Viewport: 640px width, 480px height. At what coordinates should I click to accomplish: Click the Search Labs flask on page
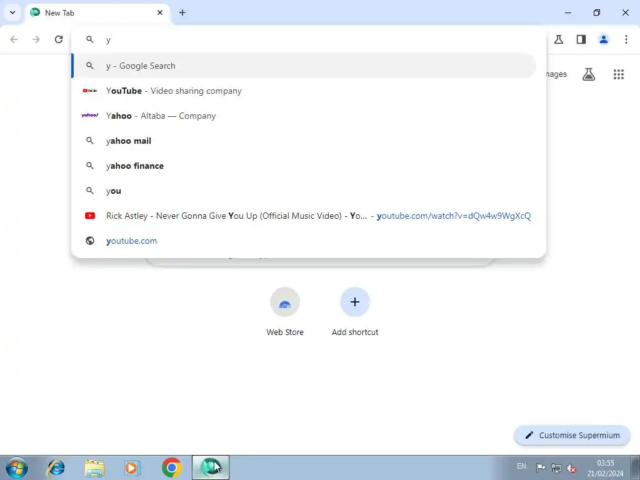pos(589,74)
